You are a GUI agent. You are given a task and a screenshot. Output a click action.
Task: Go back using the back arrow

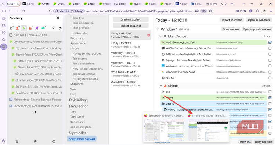pyautogui.click(x=11, y=11)
